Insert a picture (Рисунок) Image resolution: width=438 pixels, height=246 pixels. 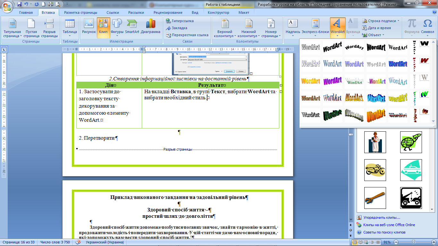coord(89,28)
